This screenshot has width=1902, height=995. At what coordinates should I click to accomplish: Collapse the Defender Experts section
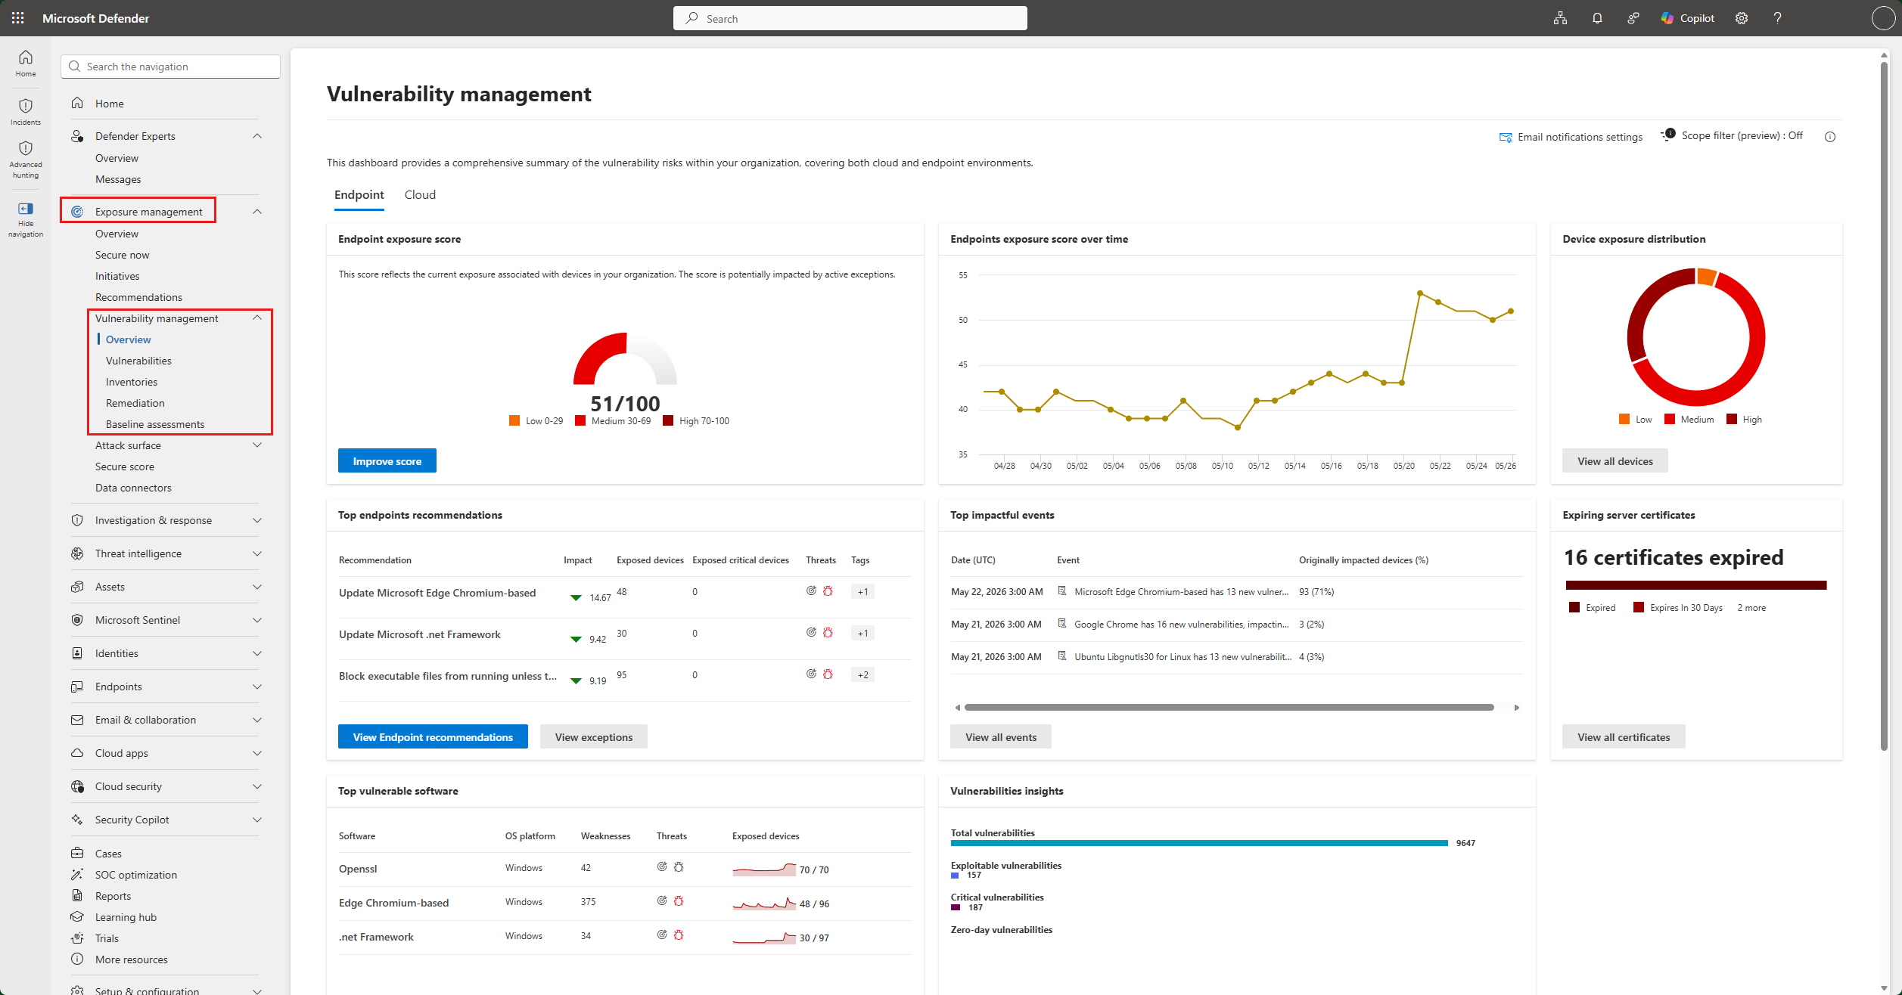257,136
